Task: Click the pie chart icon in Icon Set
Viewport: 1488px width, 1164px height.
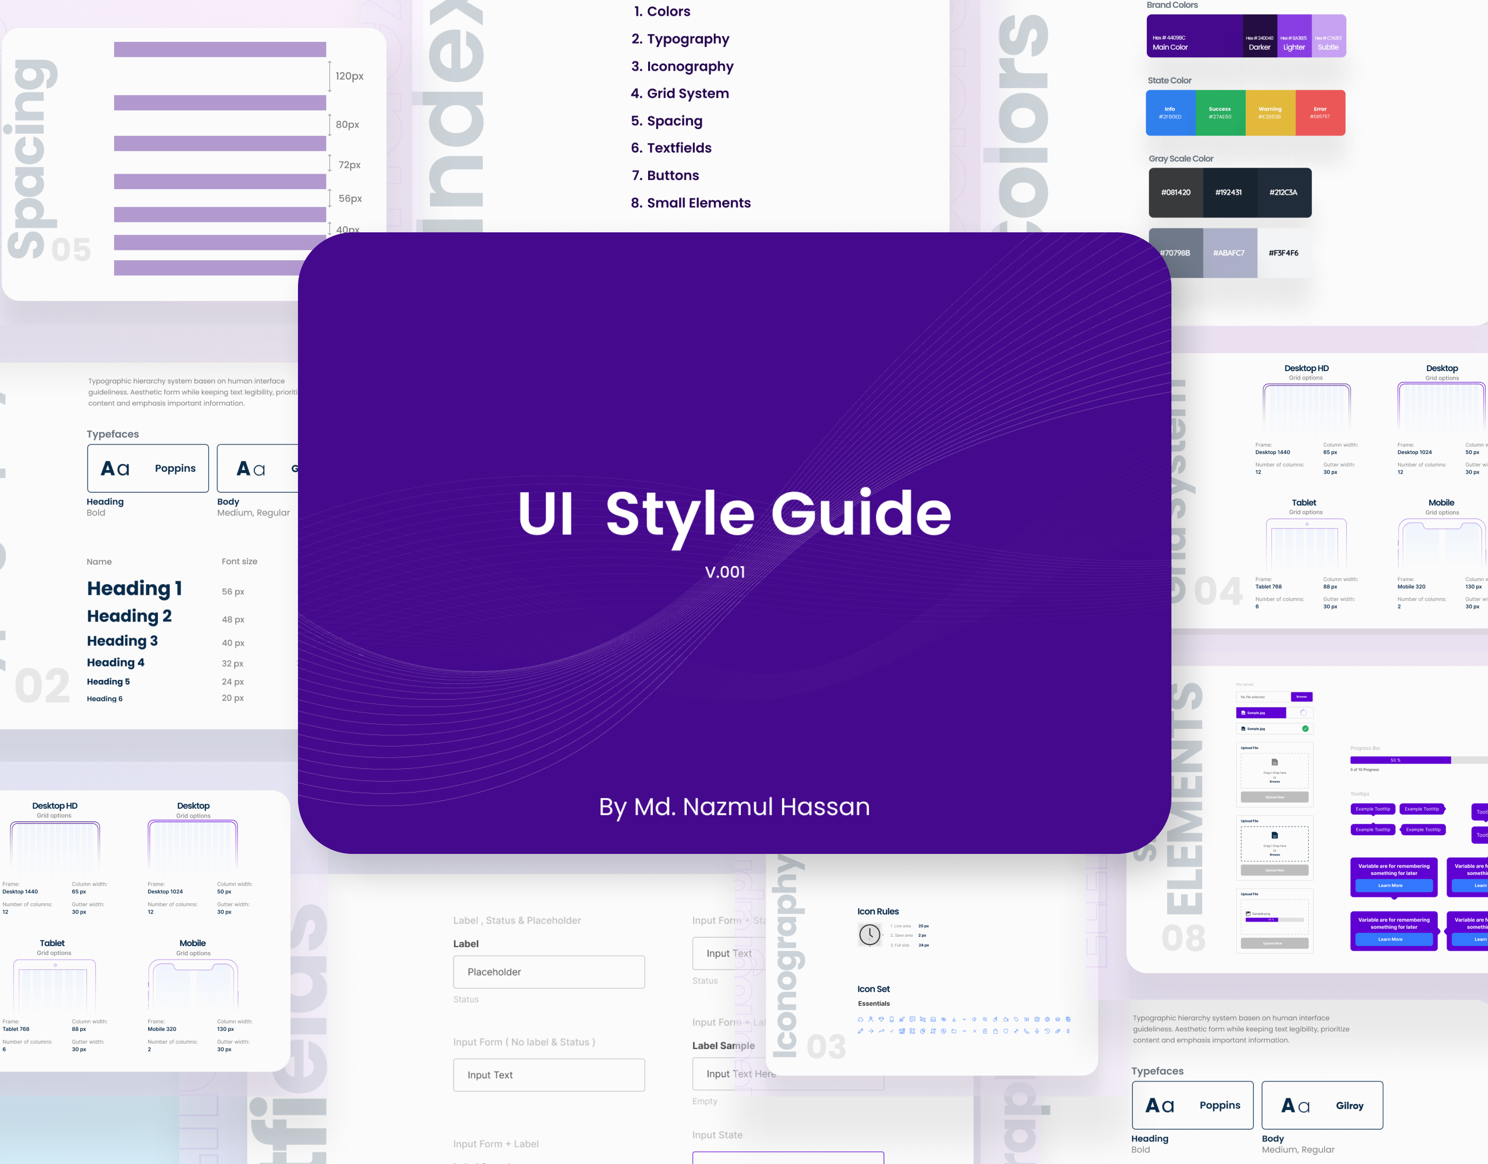Action: click(x=922, y=1031)
